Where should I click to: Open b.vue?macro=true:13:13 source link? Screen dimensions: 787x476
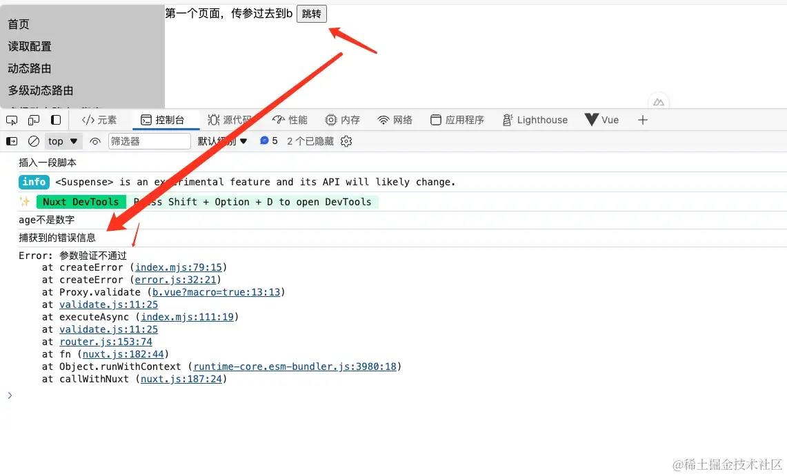(217, 292)
